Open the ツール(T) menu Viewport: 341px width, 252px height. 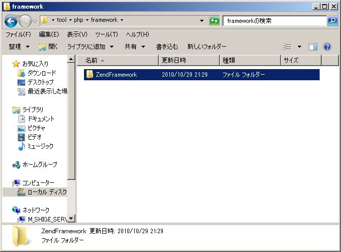pos(106,35)
